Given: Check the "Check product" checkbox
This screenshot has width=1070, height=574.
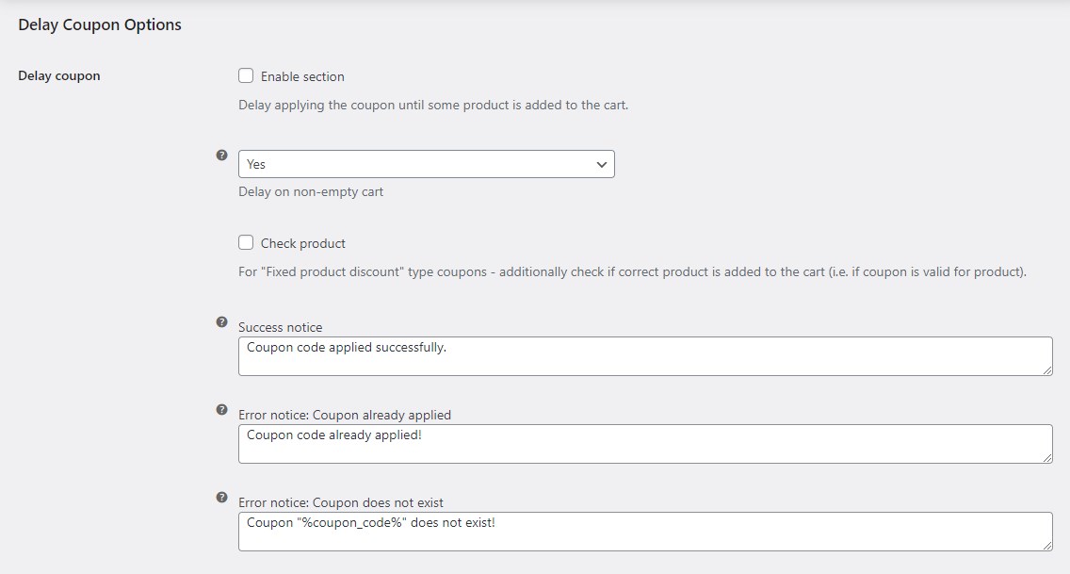Looking at the screenshot, I should (246, 242).
